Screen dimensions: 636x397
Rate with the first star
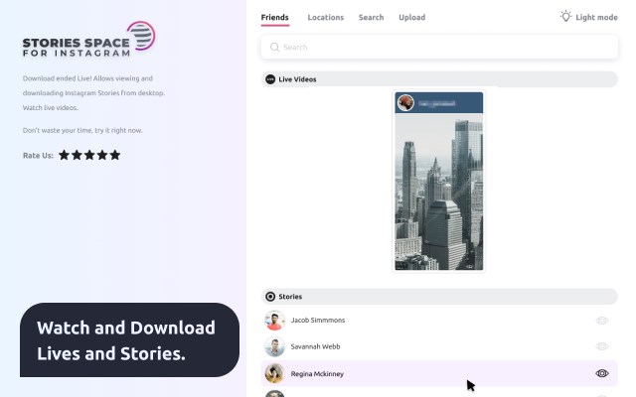tap(64, 155)
